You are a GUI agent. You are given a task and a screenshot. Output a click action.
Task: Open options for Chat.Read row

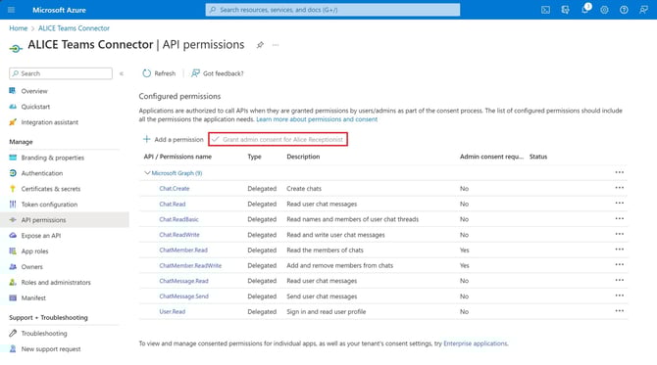coord(620,204)
